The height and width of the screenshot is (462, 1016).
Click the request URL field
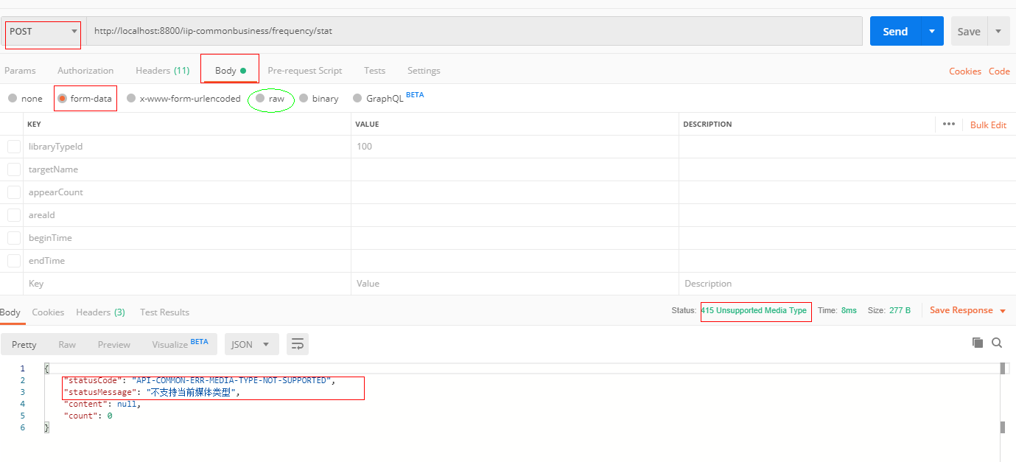(474, 31)
